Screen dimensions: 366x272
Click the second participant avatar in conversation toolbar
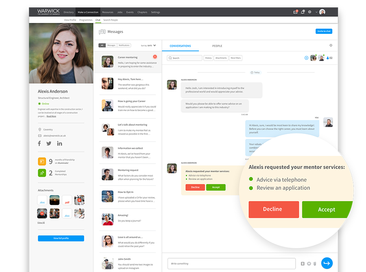(321, 58)
